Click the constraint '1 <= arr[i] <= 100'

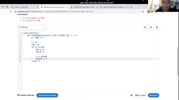(31, 21)
